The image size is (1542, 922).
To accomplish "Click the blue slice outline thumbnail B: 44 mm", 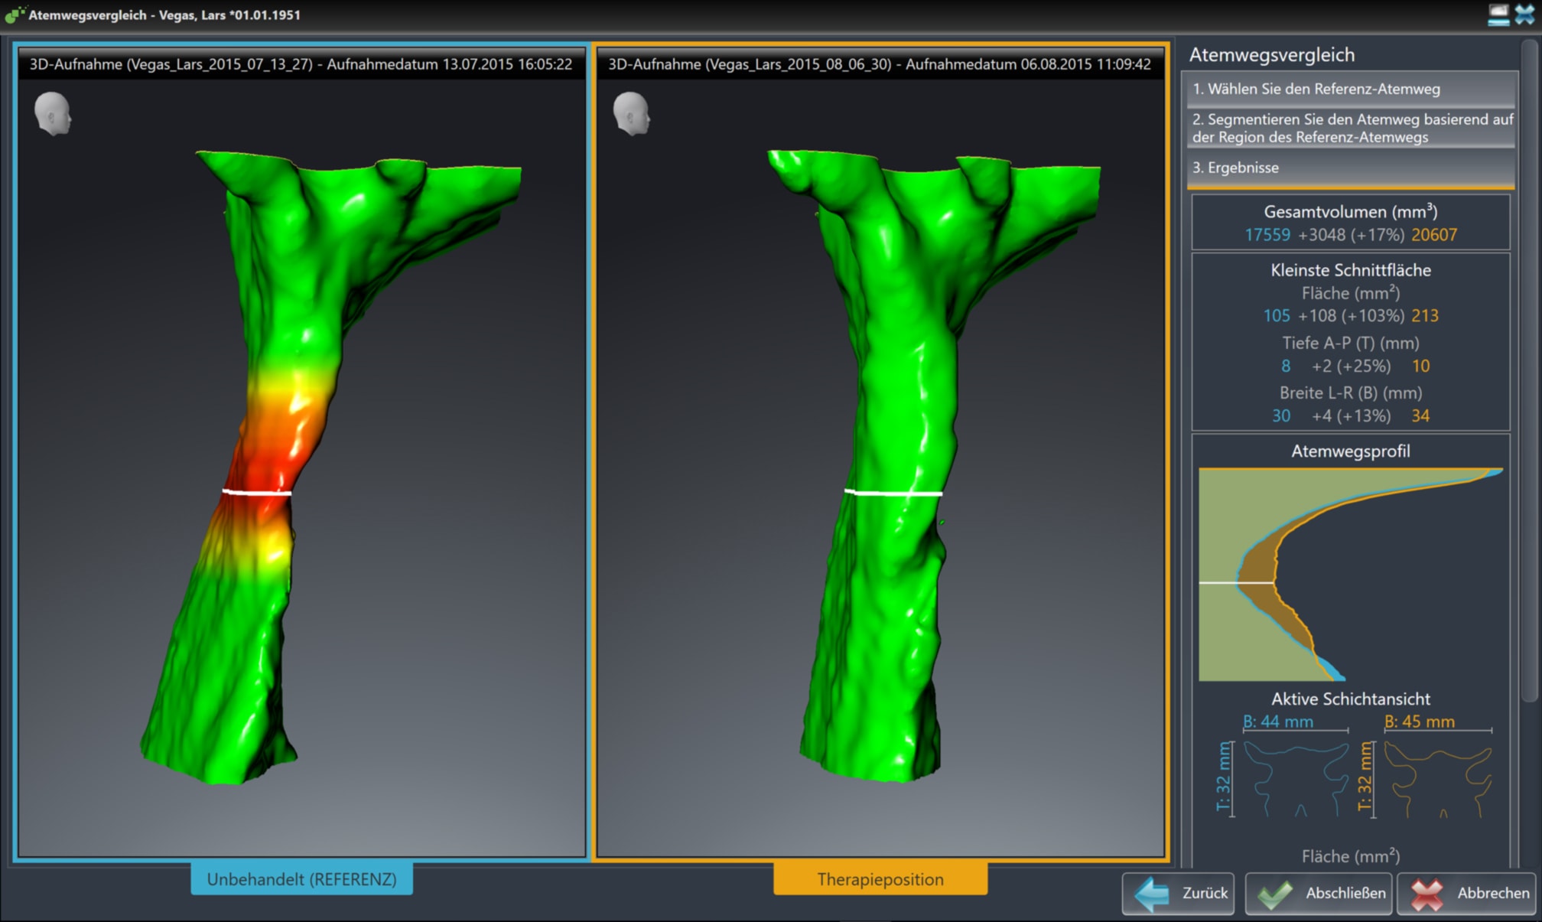I will 1296,779.
